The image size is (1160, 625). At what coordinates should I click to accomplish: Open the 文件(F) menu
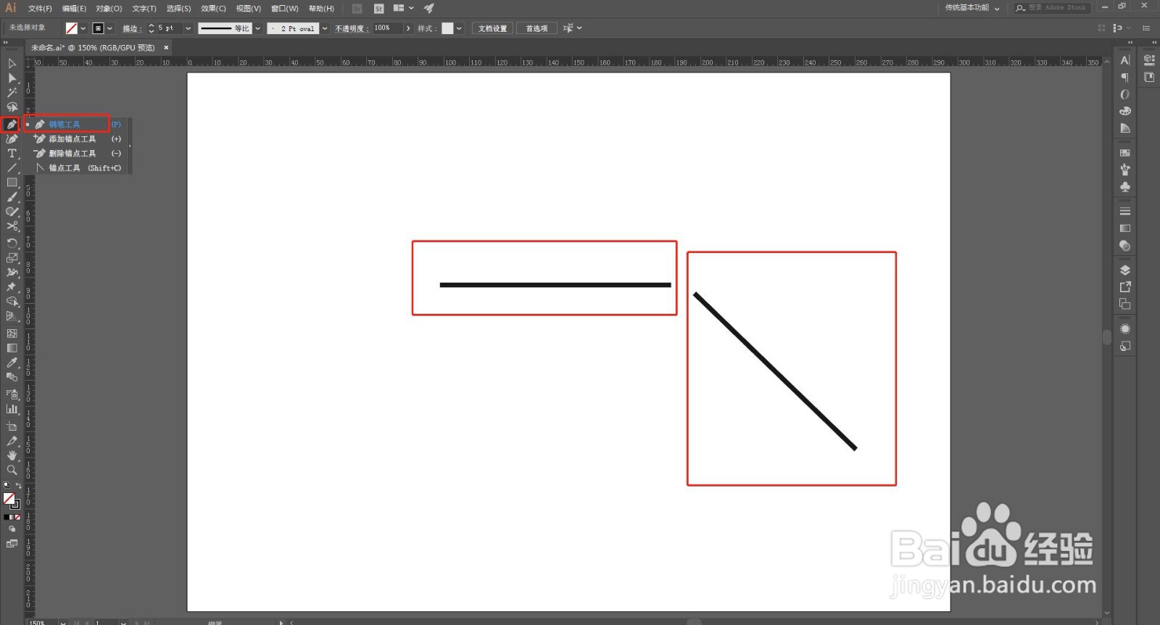pyautogui.click(x=40, y=9)
